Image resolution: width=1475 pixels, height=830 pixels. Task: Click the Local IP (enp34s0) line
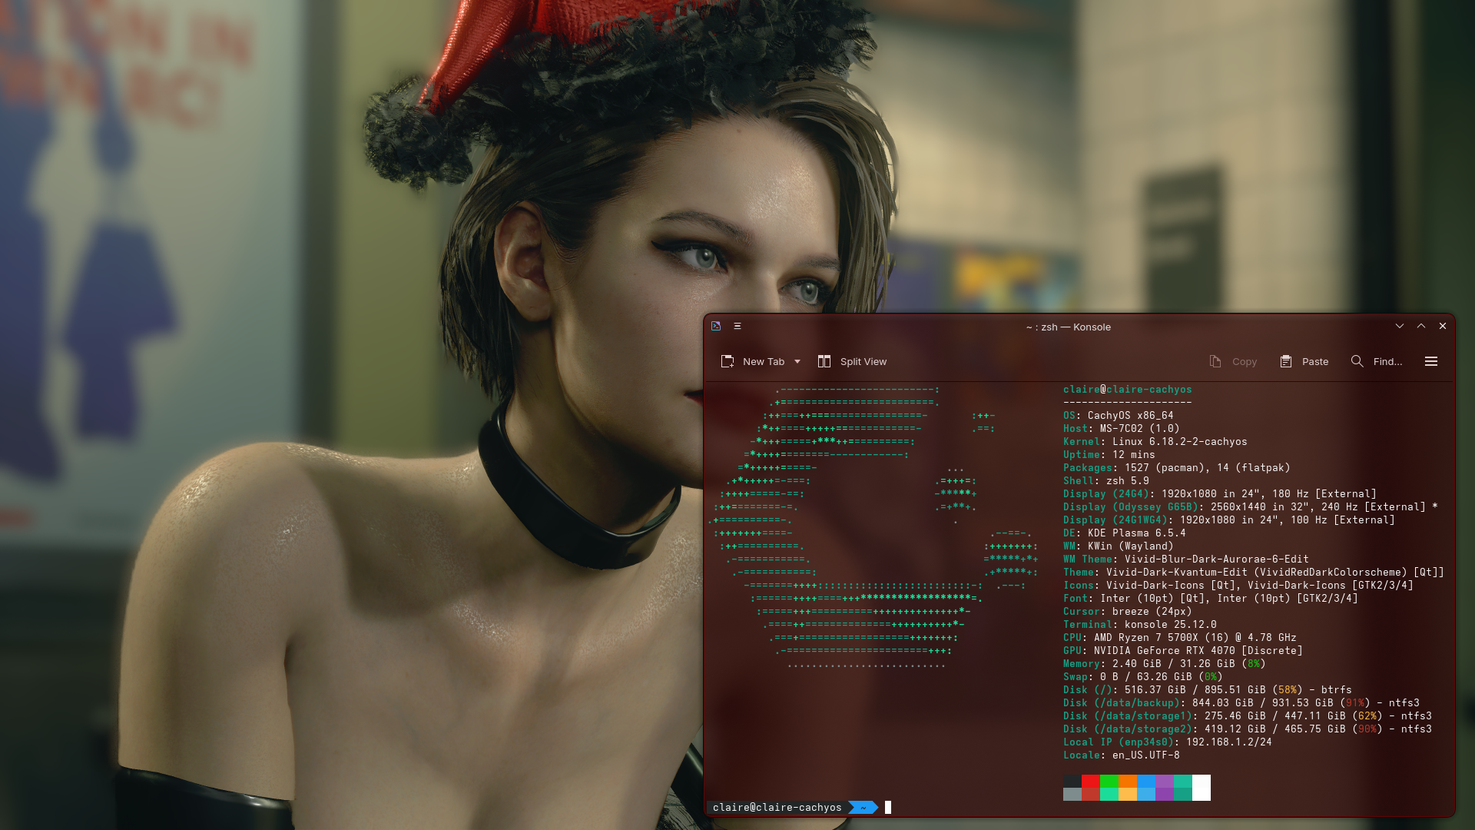pyautogui.click(x=1168, y=742)
